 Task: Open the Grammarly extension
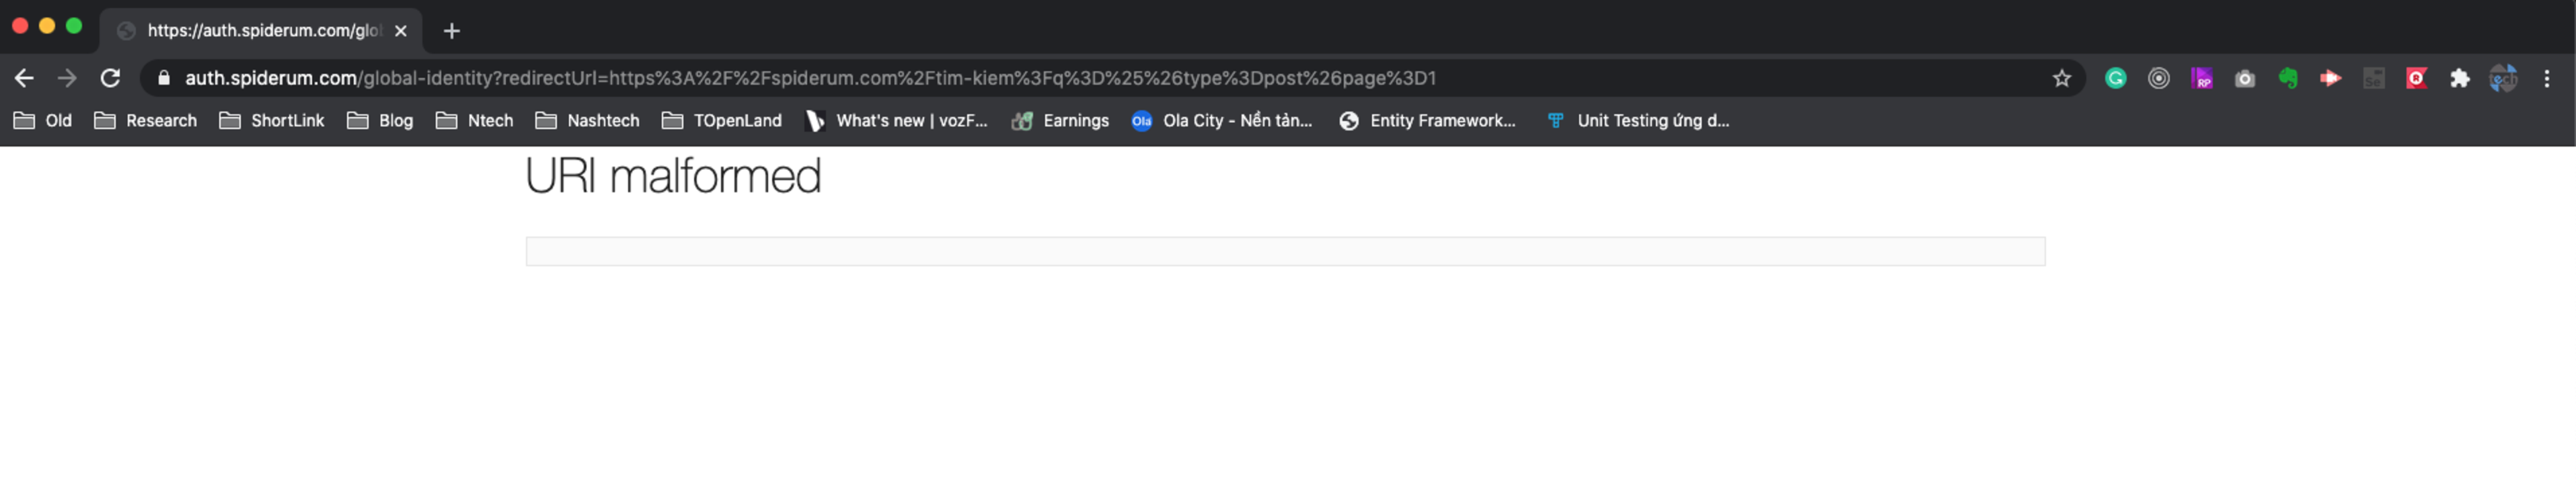coord(2115,78)
